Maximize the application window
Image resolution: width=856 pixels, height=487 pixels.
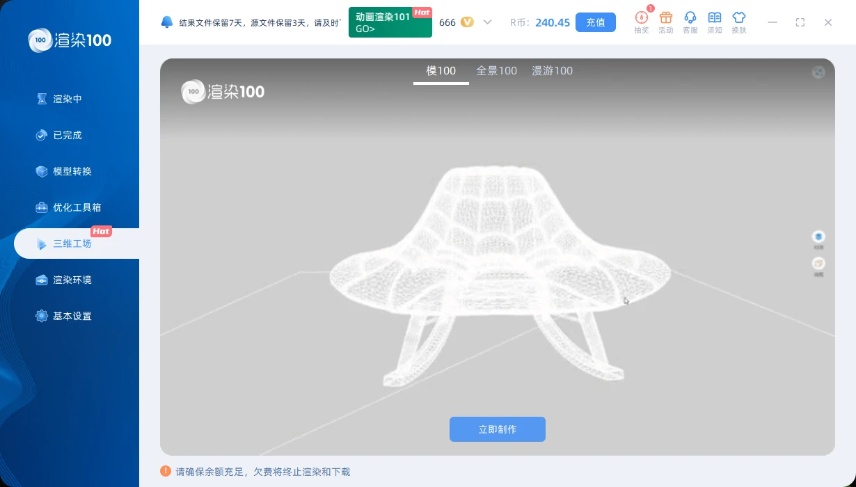pyautogui.click(x=800, y=22)
